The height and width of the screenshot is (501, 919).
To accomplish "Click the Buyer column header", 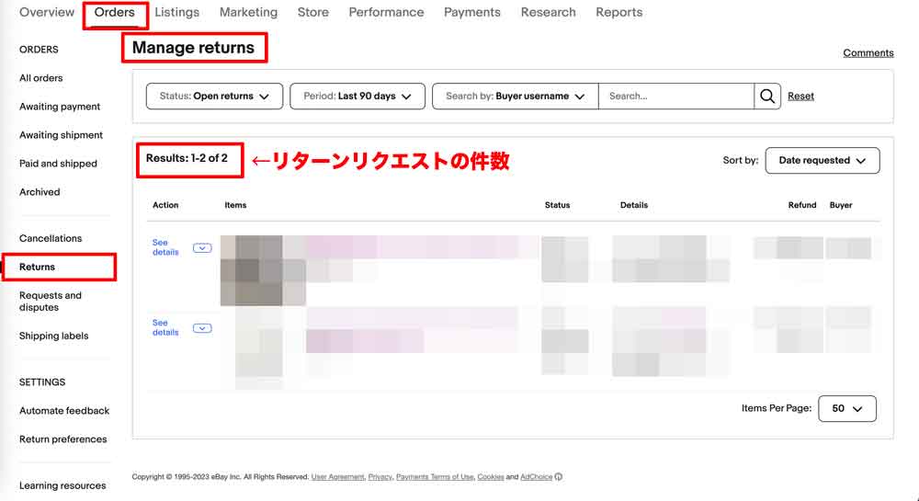I will (x=841, y=205).
